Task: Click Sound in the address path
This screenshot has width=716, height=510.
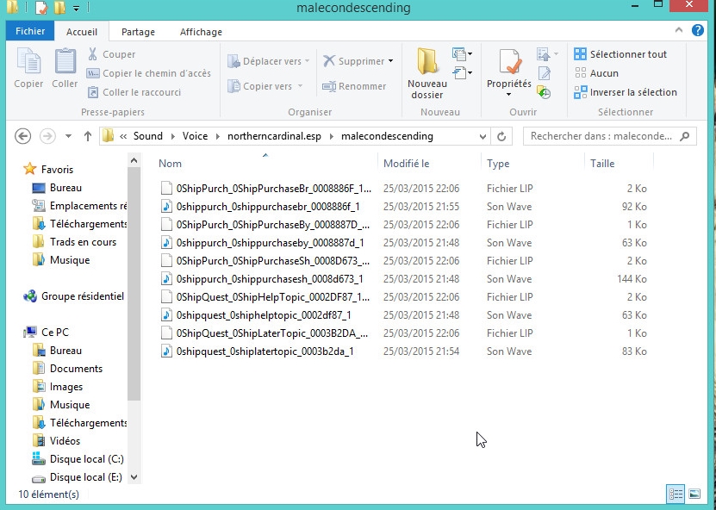Action: (148, 136)
